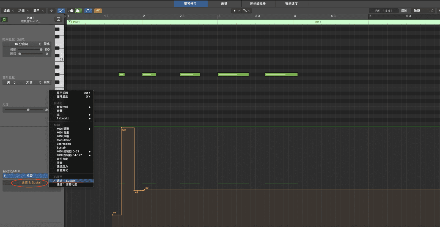Open the 吸附 snap dropdown set to 敏捷
Viewport: 440px width, 227px height.
[x=423, y=11]
